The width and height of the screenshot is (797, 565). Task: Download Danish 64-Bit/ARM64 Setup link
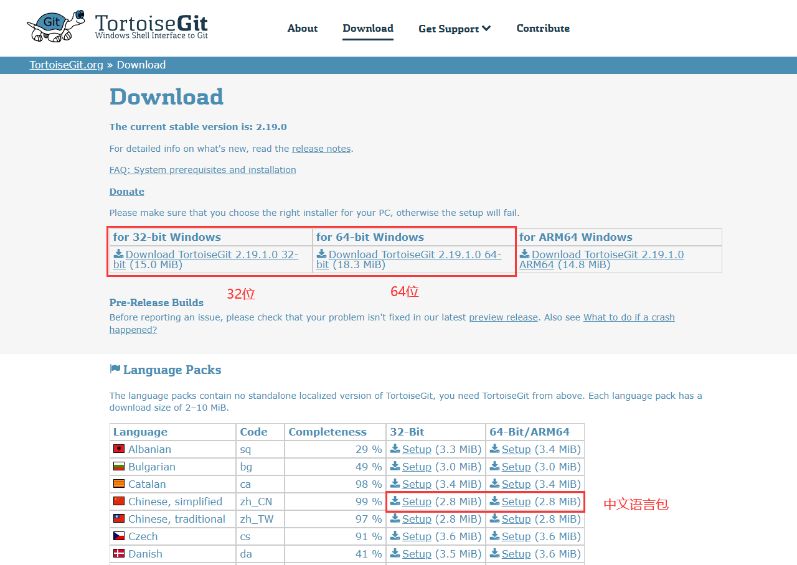(516, 554)
